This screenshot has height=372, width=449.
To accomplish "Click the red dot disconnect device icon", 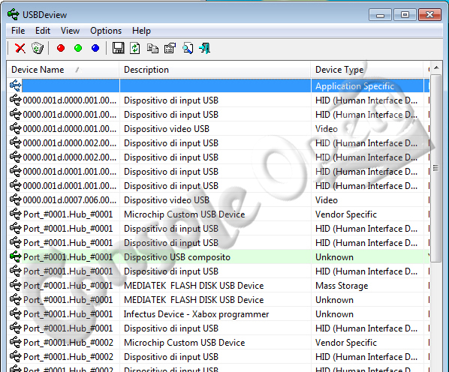I will click(x=61, y=48).
